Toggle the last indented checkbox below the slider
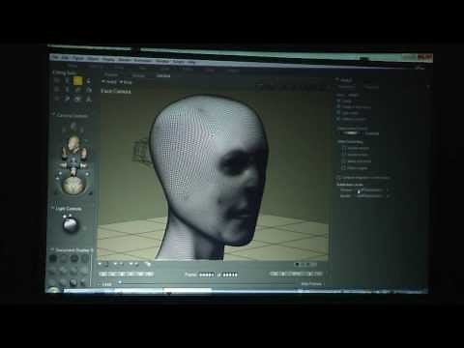The height and width of the screenshot is (348, 464). [344, 168]
